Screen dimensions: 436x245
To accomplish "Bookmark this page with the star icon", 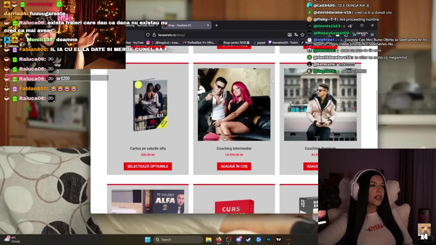I will tap(302, 35).
